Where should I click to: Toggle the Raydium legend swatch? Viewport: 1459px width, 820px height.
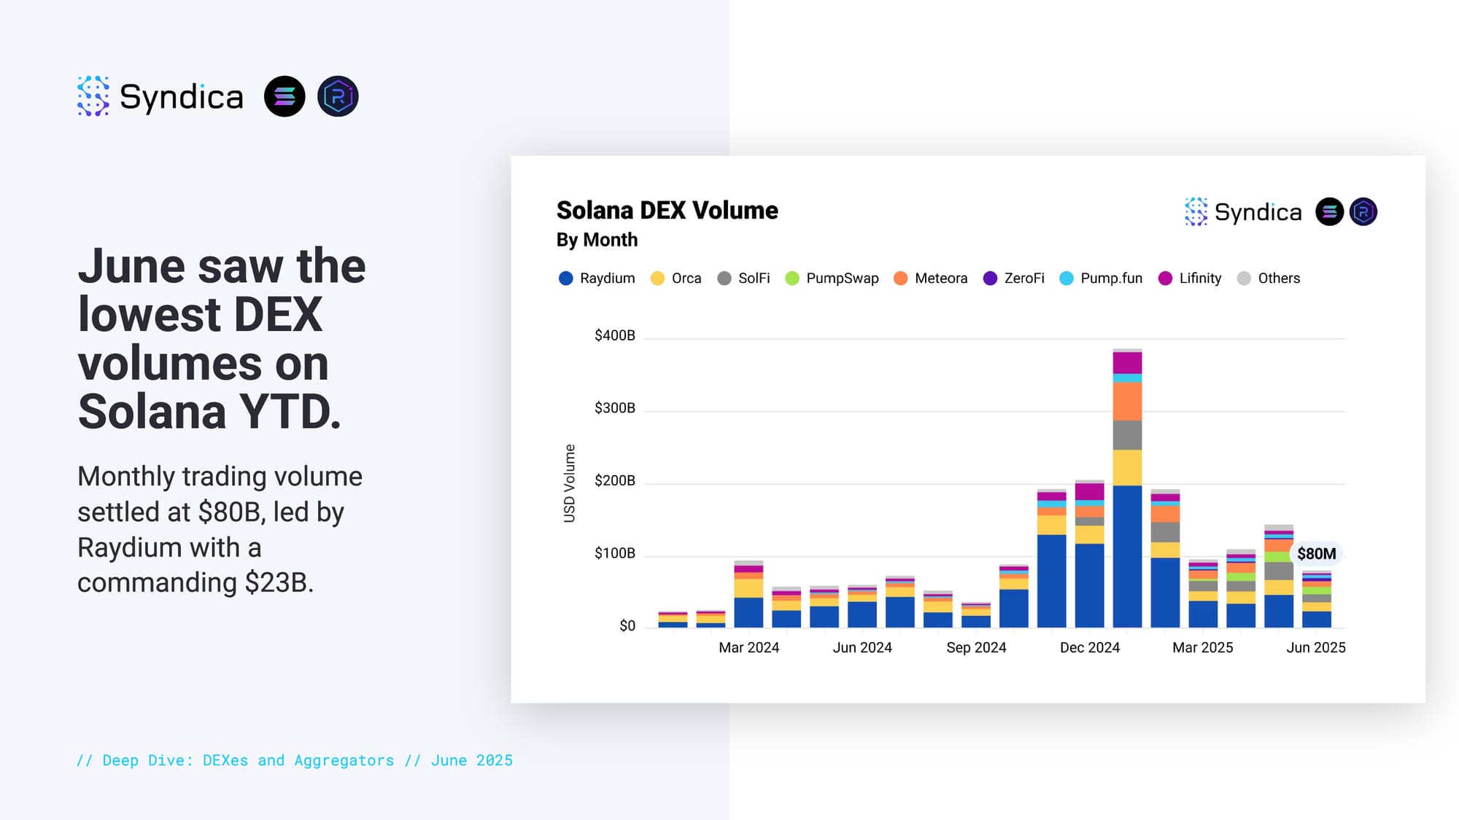[565, 278]
